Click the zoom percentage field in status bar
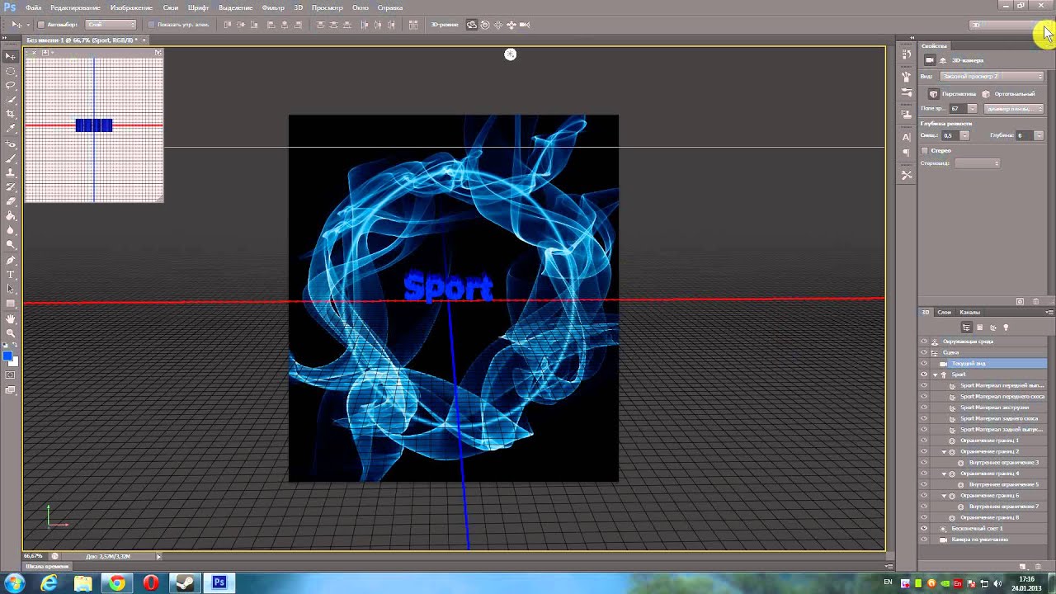 (x=35, y=556)
